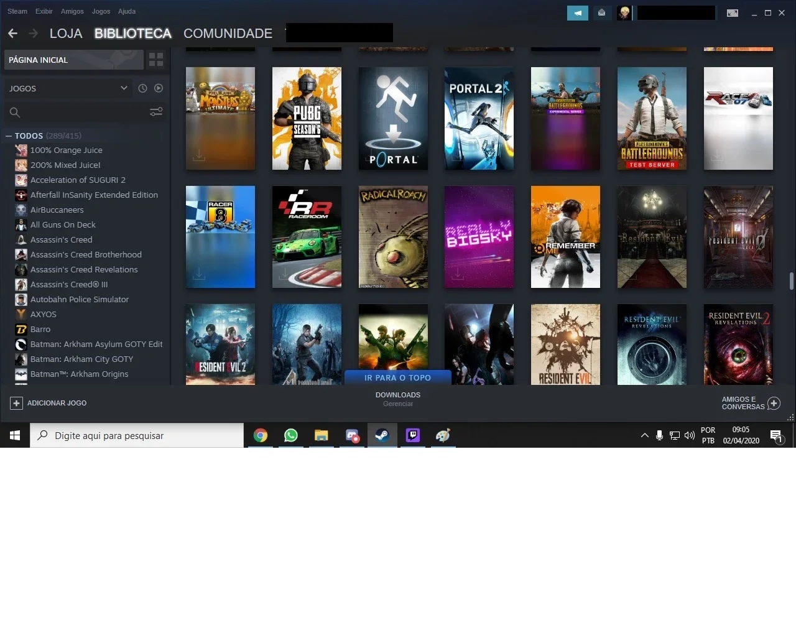Go to the Biblioteca tab
This screenshot has height=638, width=796.
click(133, 33)
